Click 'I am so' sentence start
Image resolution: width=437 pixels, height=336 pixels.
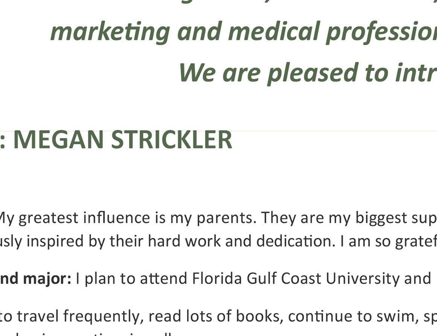365,241
